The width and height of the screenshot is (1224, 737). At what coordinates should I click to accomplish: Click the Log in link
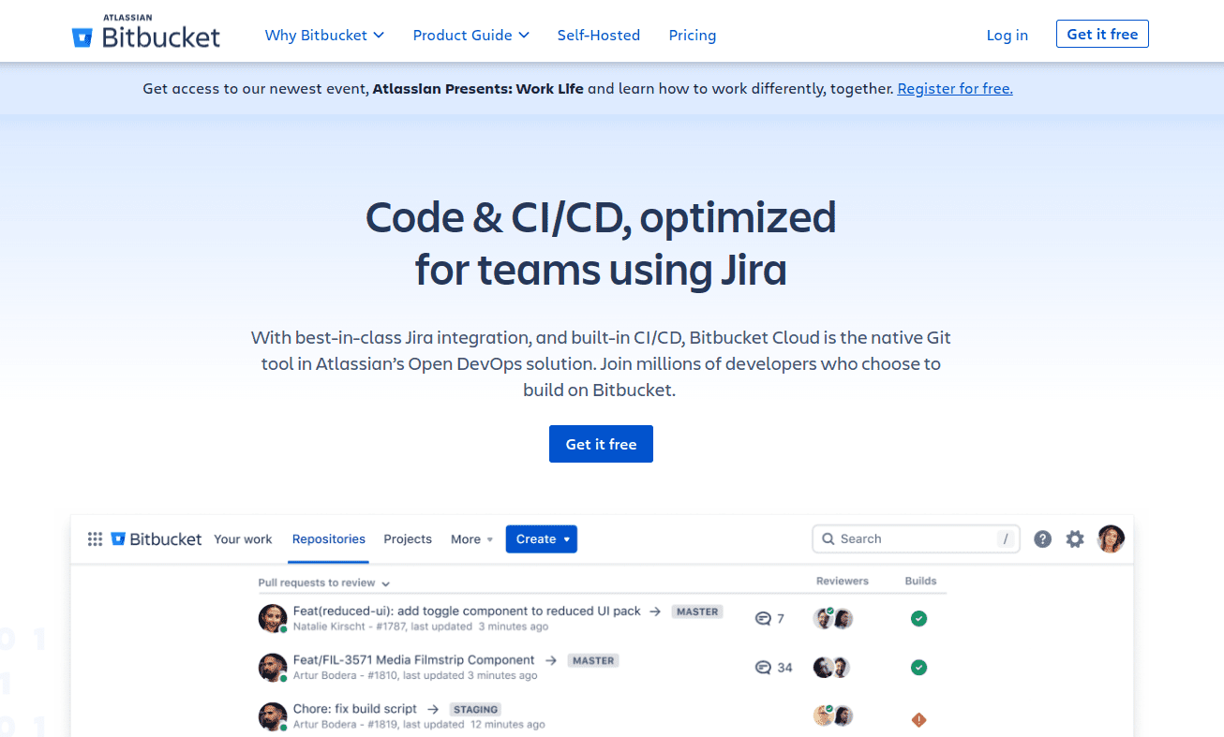(1008, 35)
